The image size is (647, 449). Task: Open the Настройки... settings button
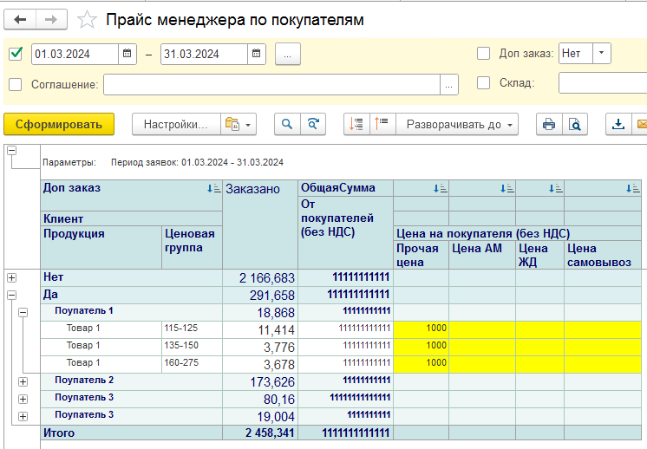[x=176, y=124]
